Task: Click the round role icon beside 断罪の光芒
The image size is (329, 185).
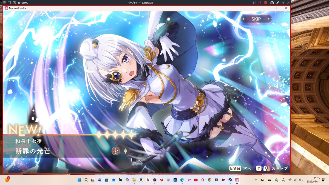Action: click(x=116, y=151)
